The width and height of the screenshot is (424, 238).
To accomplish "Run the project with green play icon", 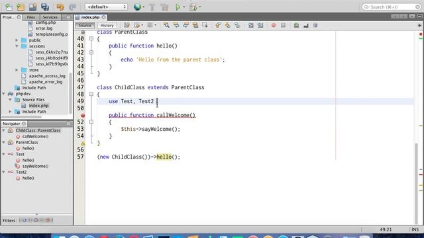I will coord(178,7).
